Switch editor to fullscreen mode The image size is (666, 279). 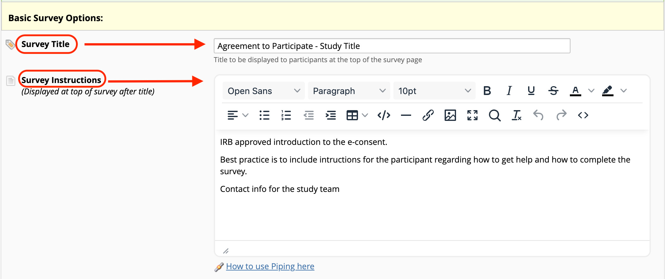tap(472, 115)
